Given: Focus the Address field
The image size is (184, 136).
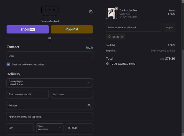Looking at the screenshot, I should tap(50, 105).
